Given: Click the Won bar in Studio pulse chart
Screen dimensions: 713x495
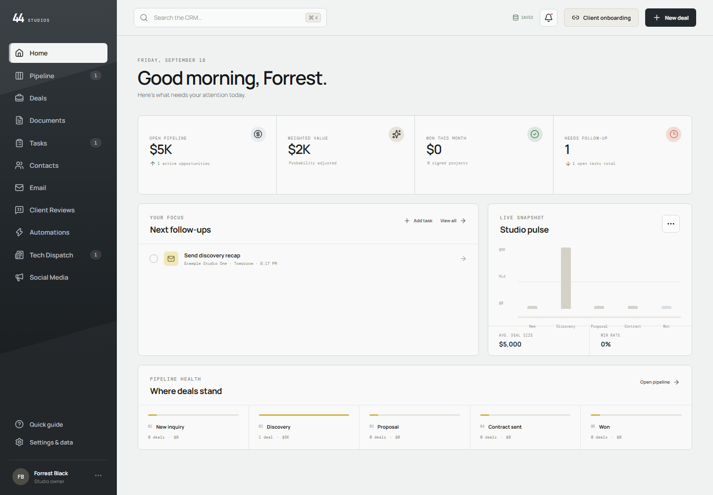Looking at the screenshot, I should point(666,307).
